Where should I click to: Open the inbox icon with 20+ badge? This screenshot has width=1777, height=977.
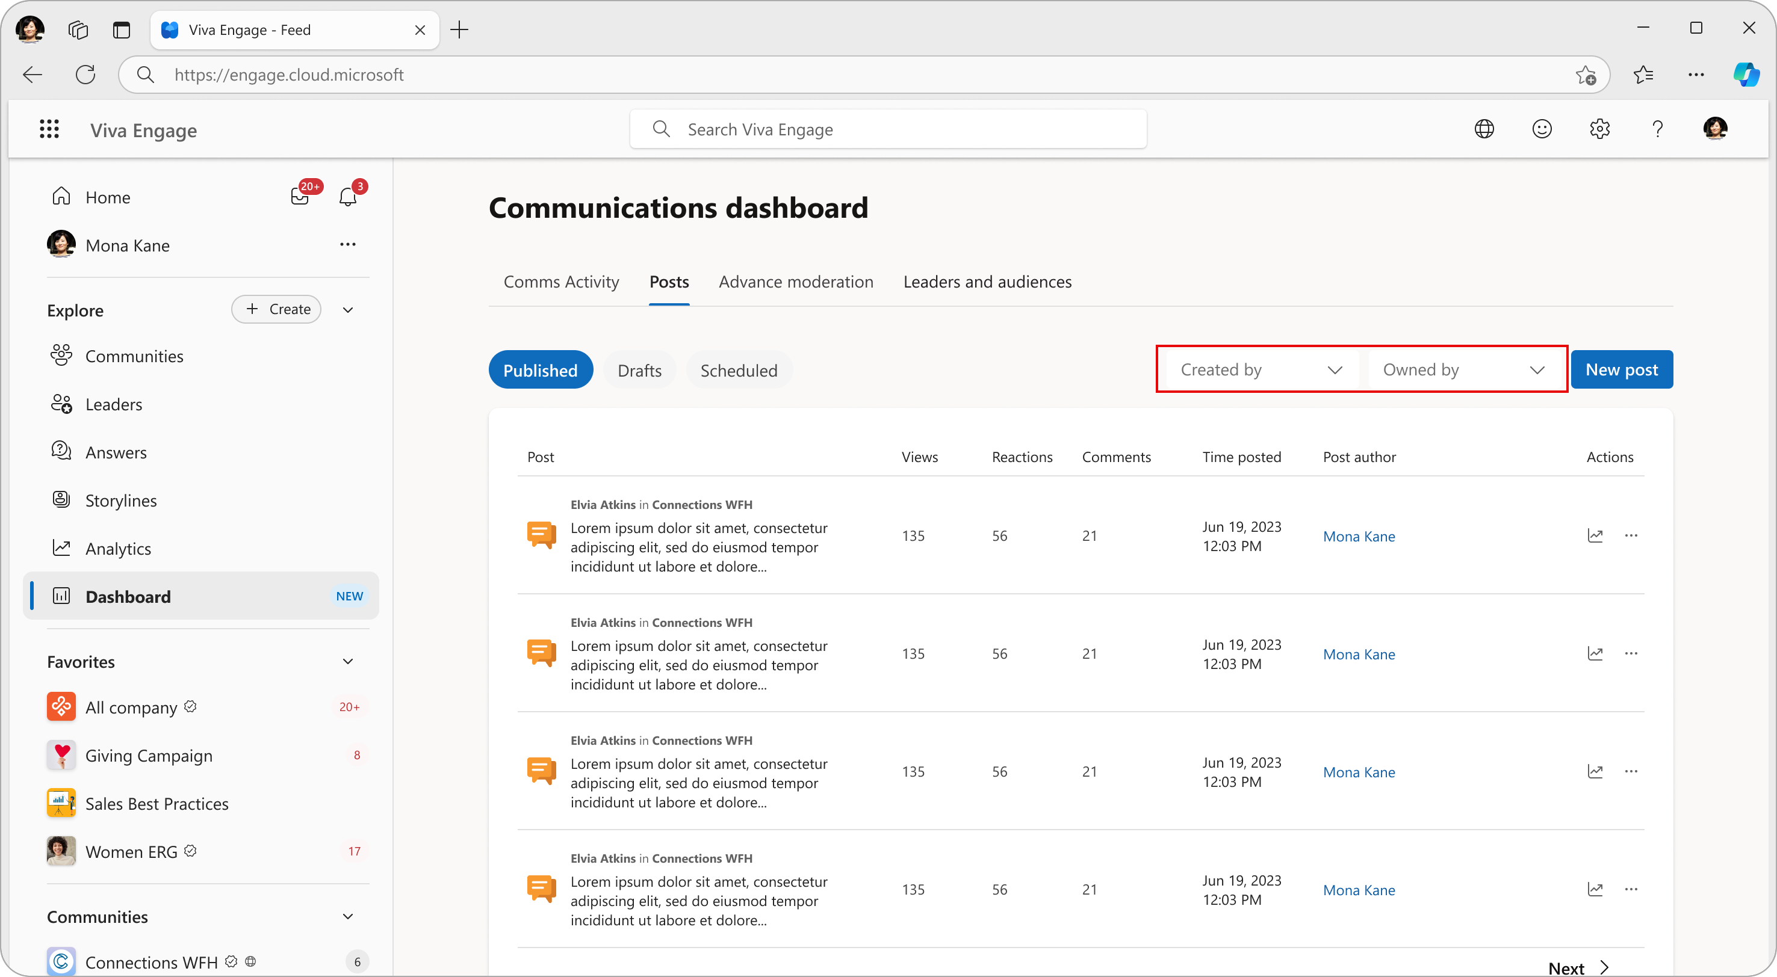pos(300,197)
